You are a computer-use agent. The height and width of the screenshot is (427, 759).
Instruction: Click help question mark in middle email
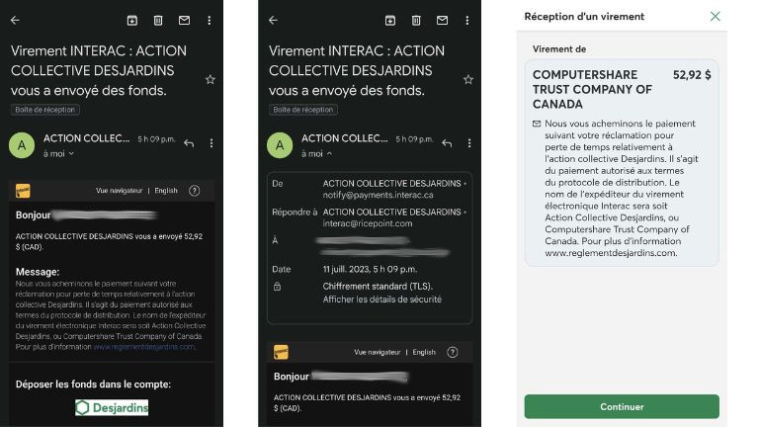click(452, 352)
